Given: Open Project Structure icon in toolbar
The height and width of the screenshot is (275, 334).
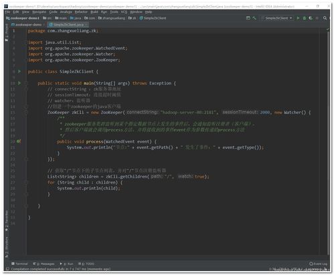Looking at the screenshot, I should point(248,18).
